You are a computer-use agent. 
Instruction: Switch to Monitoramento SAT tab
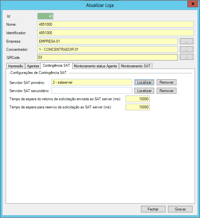tap(136, 66)
